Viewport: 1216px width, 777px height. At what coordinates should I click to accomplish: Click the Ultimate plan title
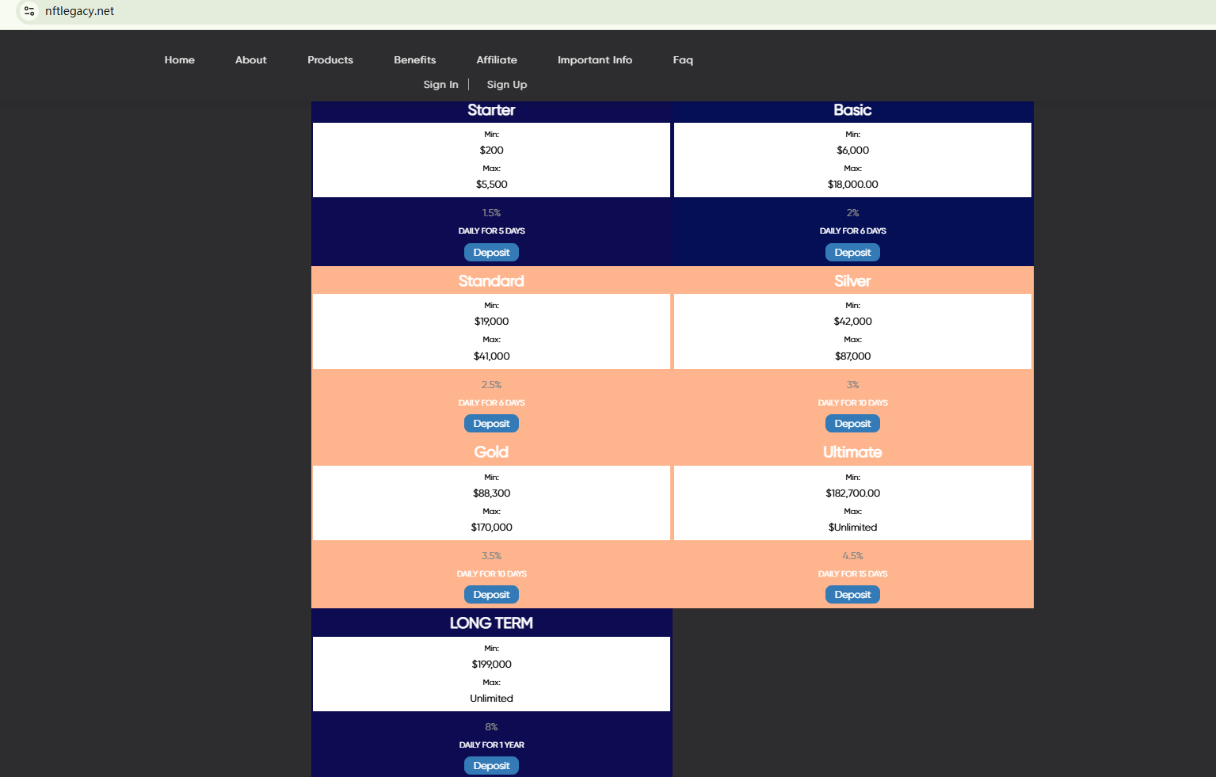pos(852,452)
